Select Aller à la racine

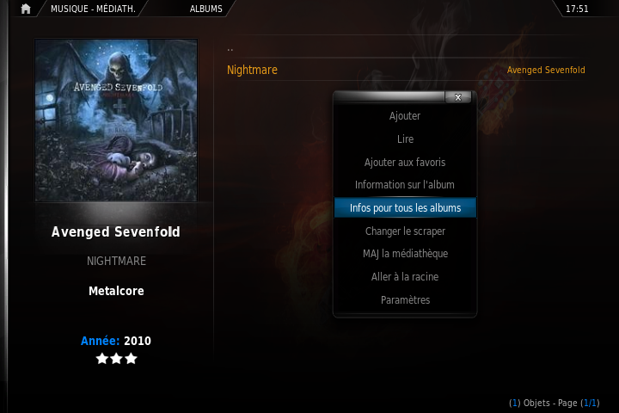click(405, 277)
